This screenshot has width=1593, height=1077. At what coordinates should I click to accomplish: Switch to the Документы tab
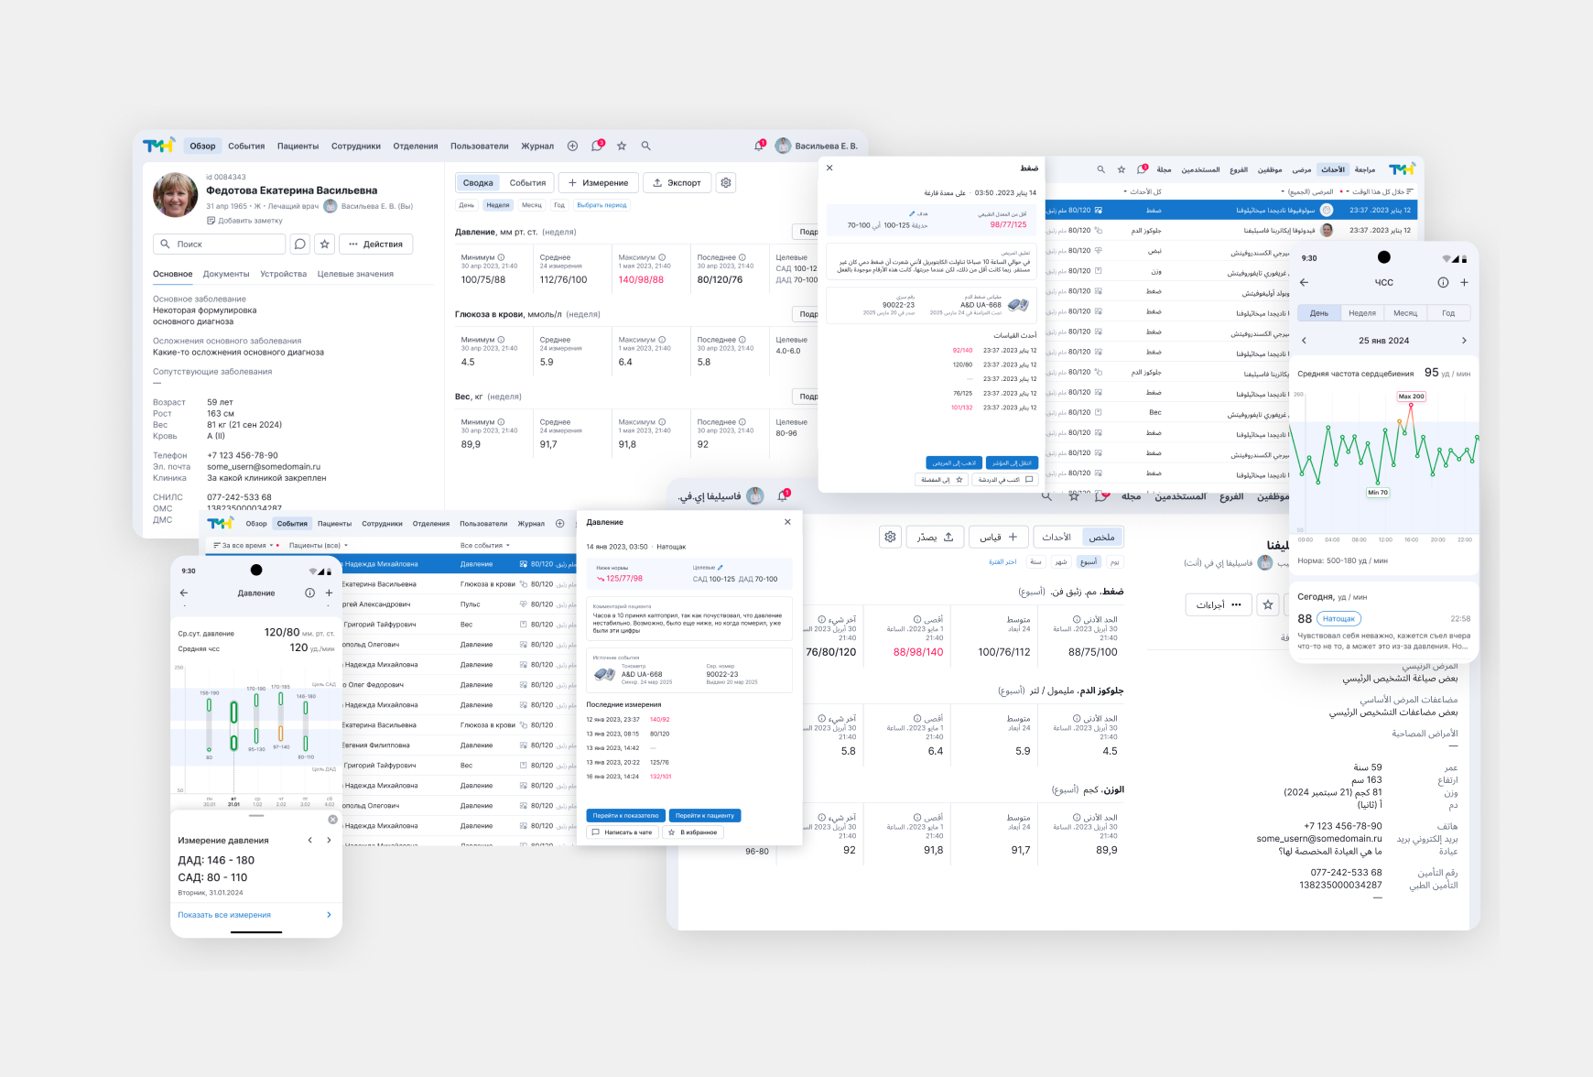(x=226, y=274)
